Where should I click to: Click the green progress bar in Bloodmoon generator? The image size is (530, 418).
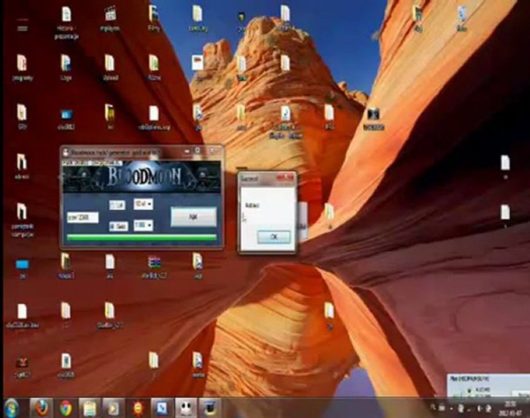142,237
